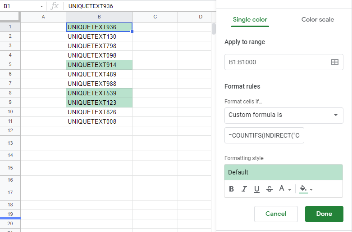This screenshot has height=232, width=352.
Task: Click the fx function icon
Action: click(55, 6)
